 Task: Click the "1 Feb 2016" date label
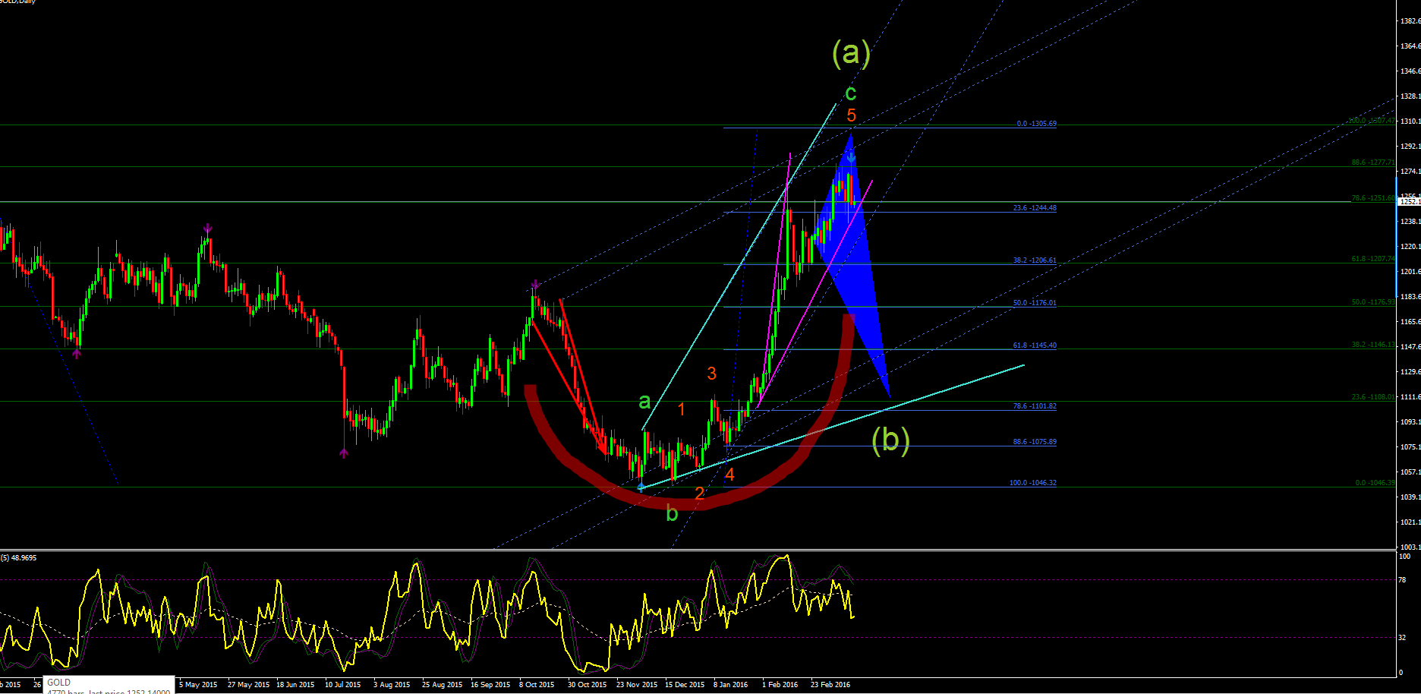pyautogui.click(x=780, y=685)
